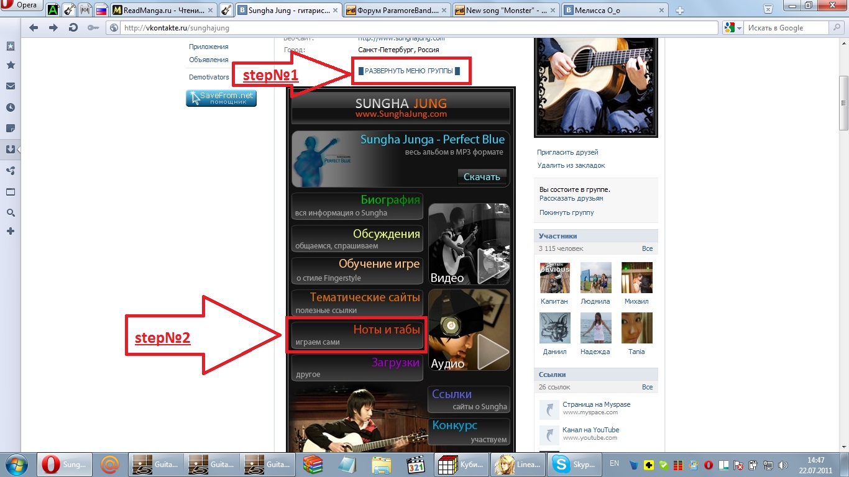Open Канал на YouTube link
This screenshot has height=477, width=849.
click(x=591, y=430)
